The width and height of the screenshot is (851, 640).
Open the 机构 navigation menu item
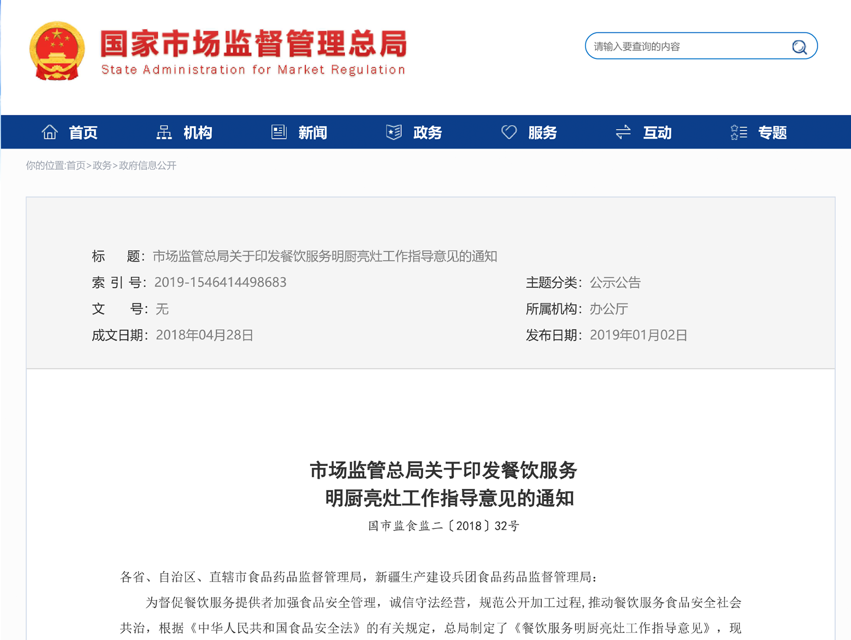(198, 133)
